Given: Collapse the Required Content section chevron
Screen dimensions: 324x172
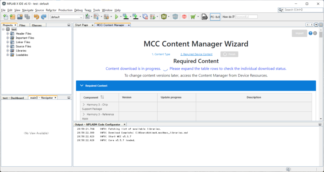Looking at the screenshot, I should (x=82, y=86).
